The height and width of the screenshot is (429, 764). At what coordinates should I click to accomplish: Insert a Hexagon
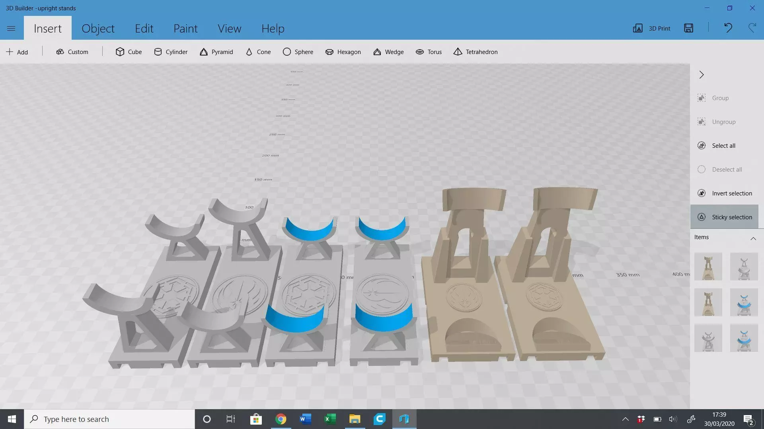pyautogui.click(x=343, y=52)
